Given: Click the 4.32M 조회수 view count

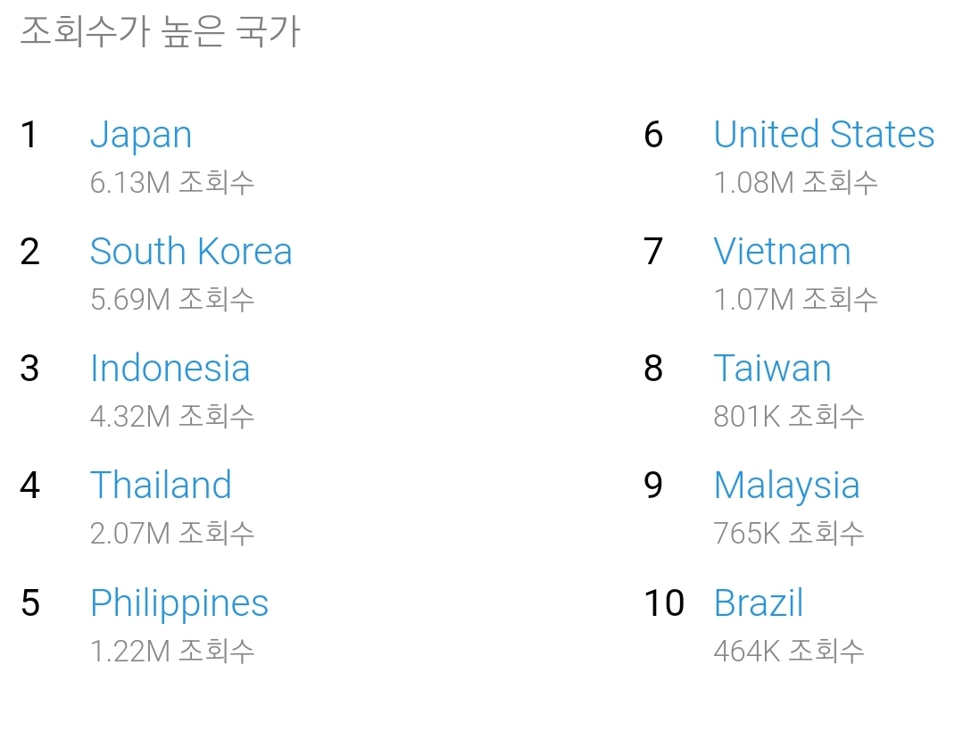Looking at the screenshot, I should tap(172, 416).
